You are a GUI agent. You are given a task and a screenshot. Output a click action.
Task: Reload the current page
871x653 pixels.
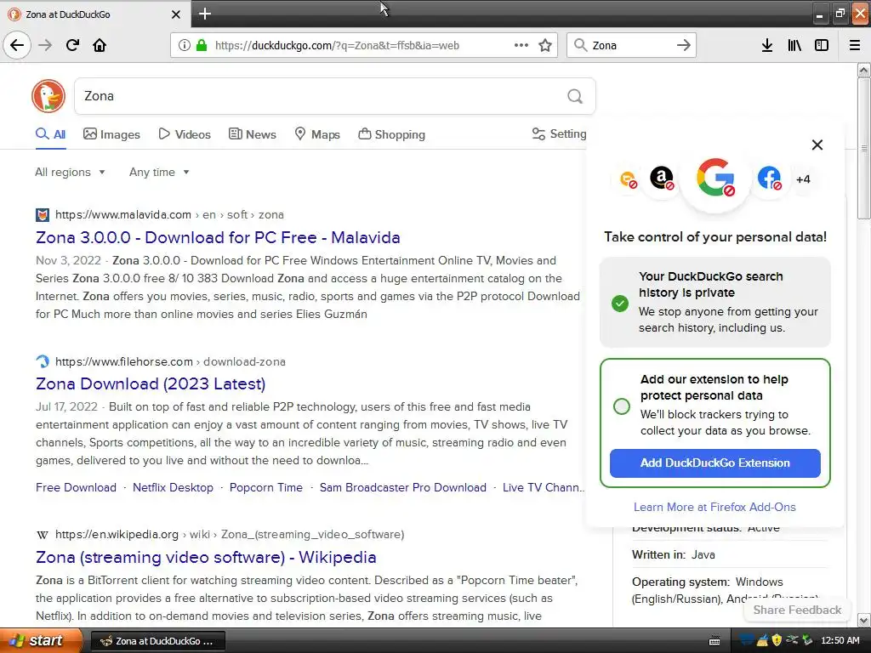point(72,45)
